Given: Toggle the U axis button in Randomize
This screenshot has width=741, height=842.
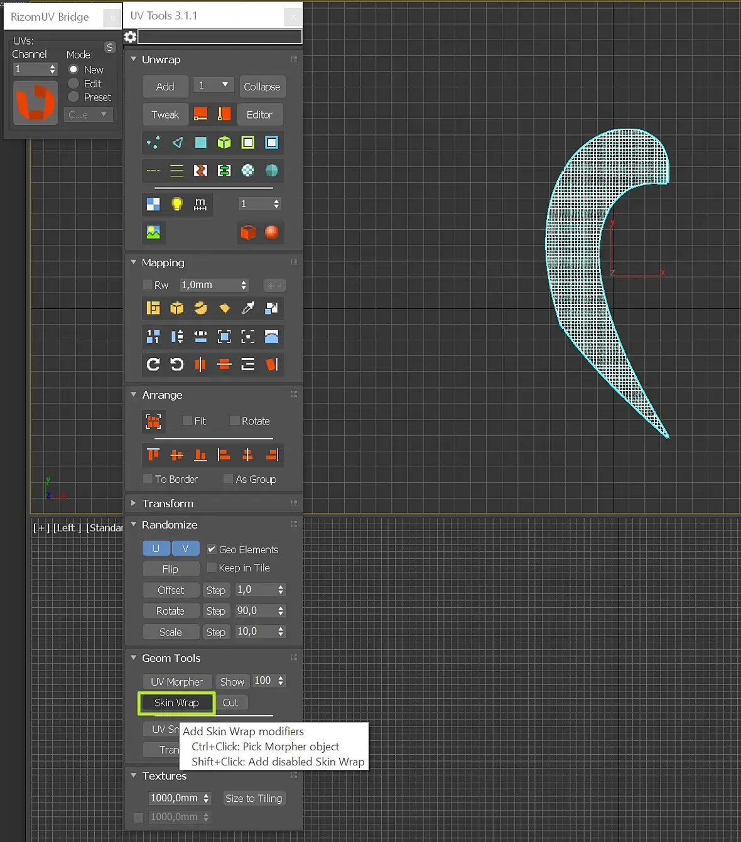Looking at the screenshot, I should [x=156, y=548].
